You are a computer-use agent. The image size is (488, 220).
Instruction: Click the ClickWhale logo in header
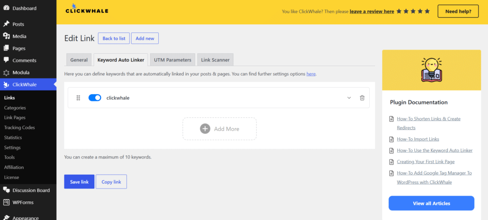(87, 9)
